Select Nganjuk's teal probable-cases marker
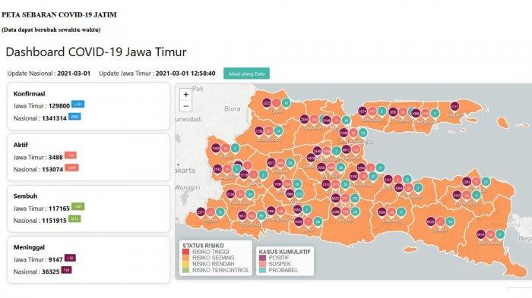This screenshot has height=298, width=532. [x=290, y=163]
